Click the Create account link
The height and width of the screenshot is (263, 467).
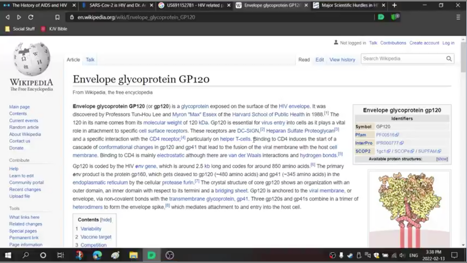424,43
